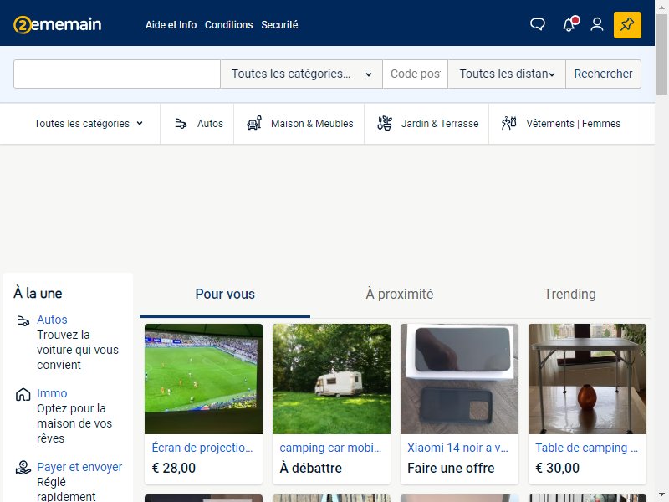
Task: Click the Code postal input field
Action: click(415, 74)
